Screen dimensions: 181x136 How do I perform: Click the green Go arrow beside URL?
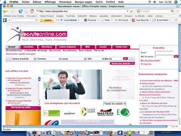click(x=132, y=11)
